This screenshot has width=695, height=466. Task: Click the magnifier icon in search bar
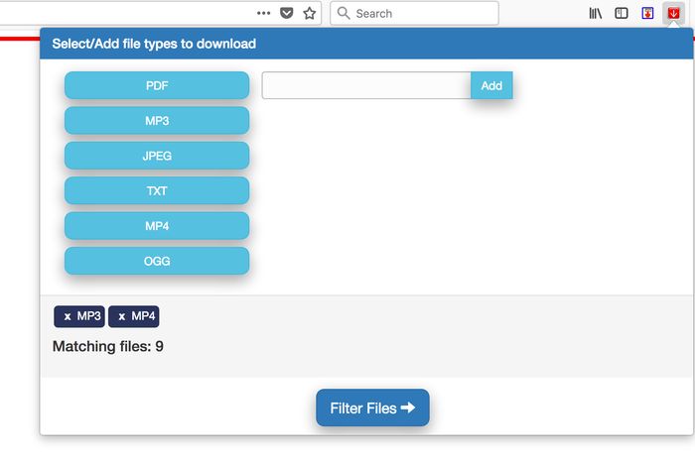344,14
